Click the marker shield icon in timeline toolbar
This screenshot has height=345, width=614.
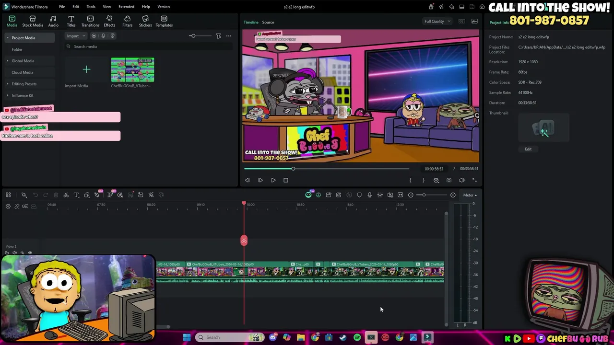point(359,195)
